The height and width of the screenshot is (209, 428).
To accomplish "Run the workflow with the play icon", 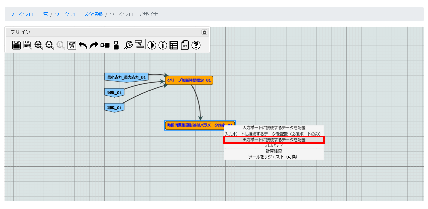I will [x=152, y=45].
